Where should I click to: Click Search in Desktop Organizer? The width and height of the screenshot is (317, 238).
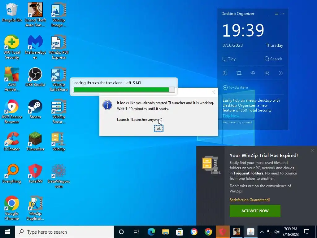[273, 59]
